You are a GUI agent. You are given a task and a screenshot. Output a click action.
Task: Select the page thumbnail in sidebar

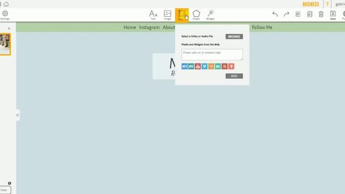click(5, 44)
